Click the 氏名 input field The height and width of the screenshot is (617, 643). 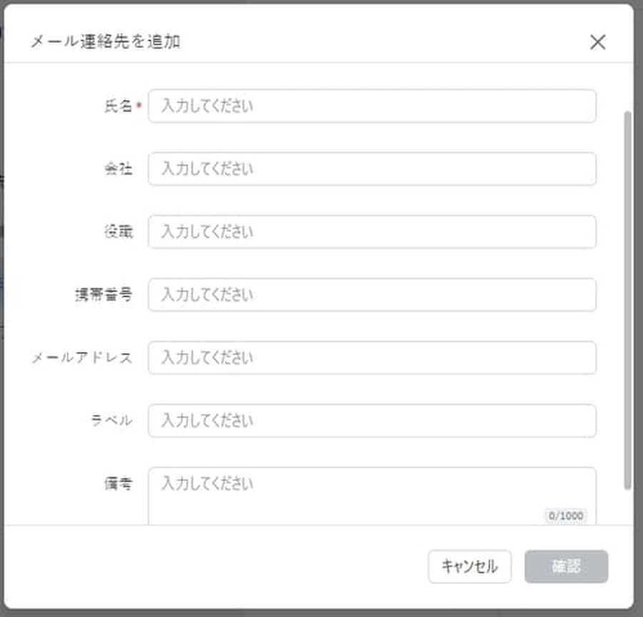[x=372, y=105]
